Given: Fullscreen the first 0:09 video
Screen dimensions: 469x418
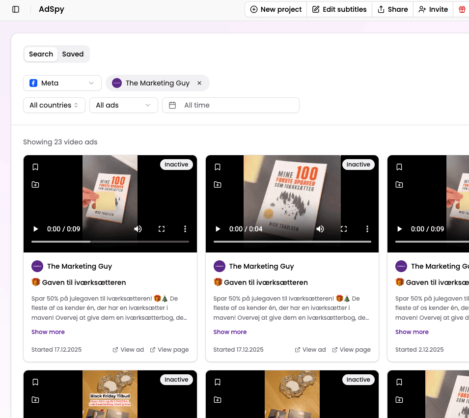Looking at the screenshot, I should 162,229.
